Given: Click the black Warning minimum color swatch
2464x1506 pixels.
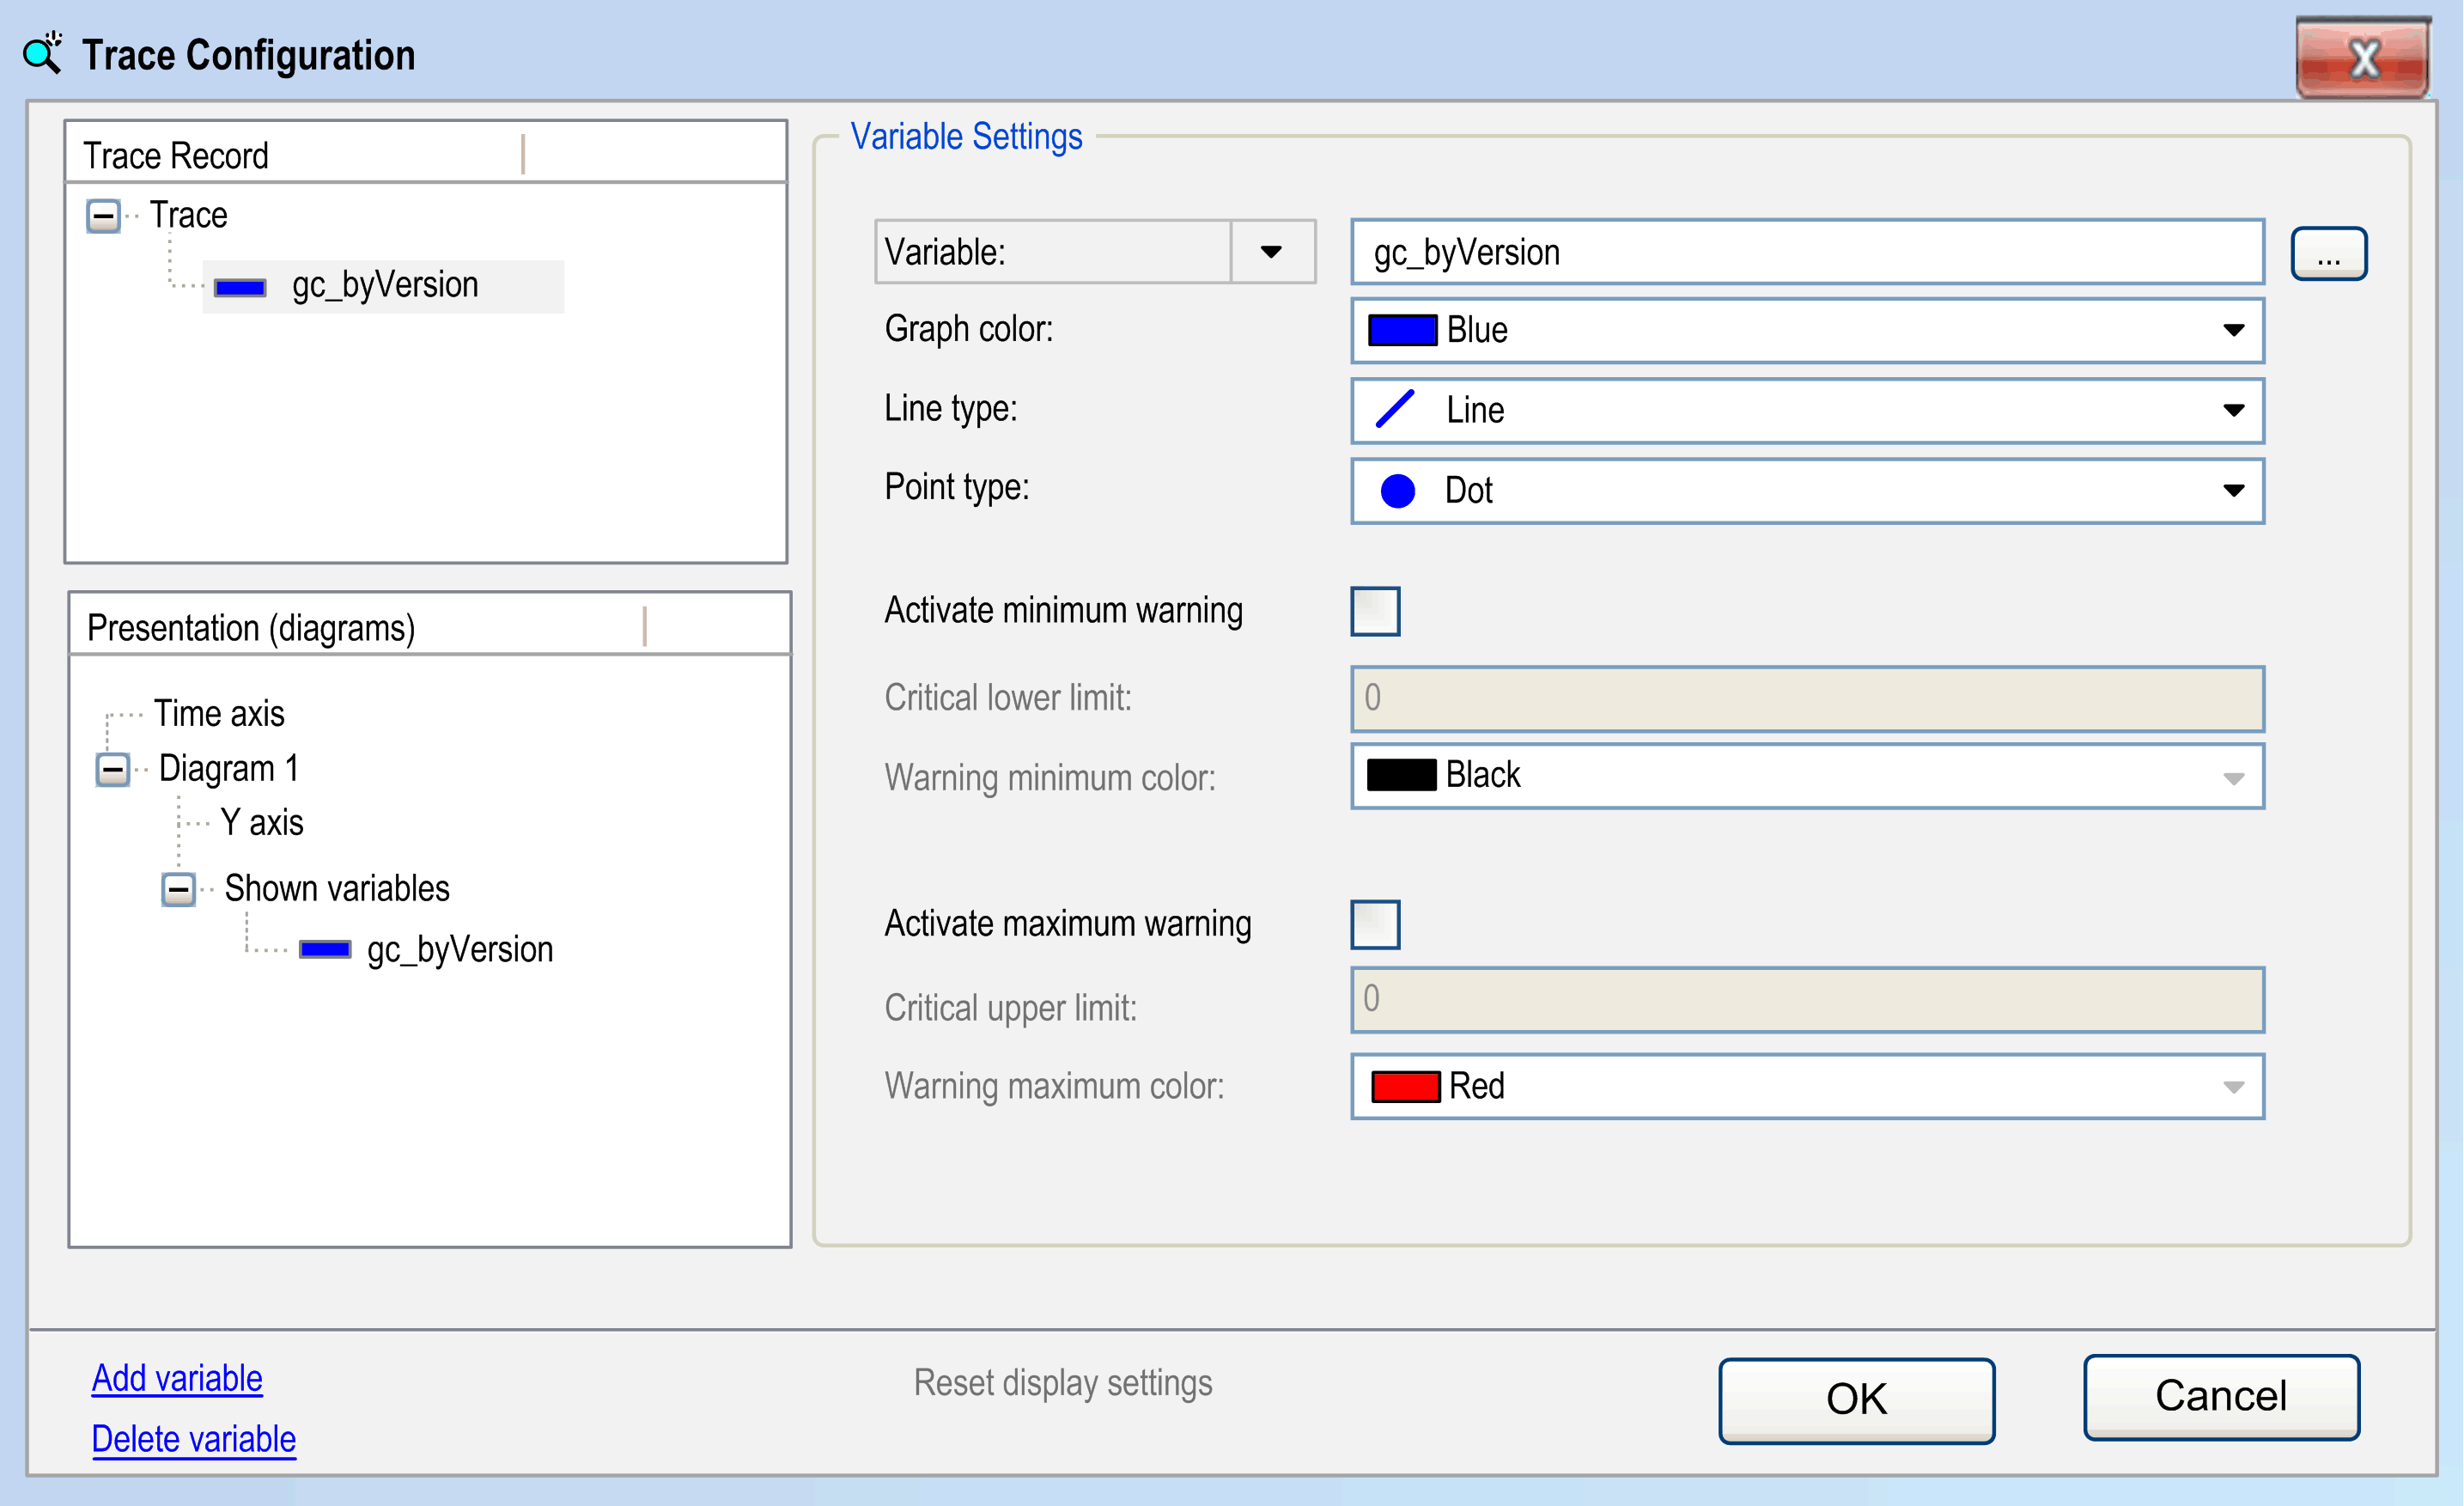Looking at the screenshot, I should (x=1401, y=776).
